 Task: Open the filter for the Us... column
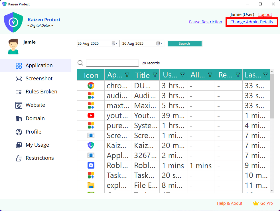tap(182, 75)
